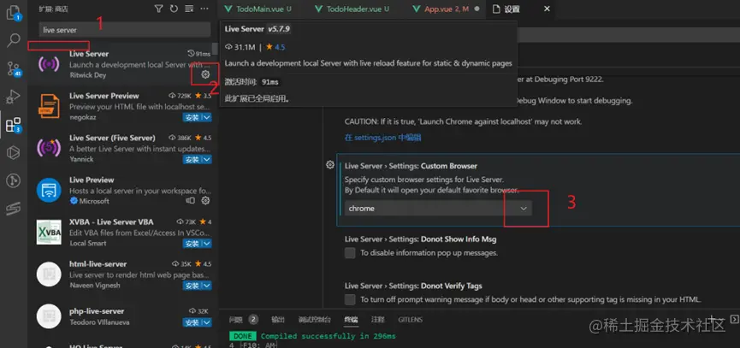Open the 注释 panel tab
Image resolution: width=740 pixels, height=348 pixels.
point(378,319)
